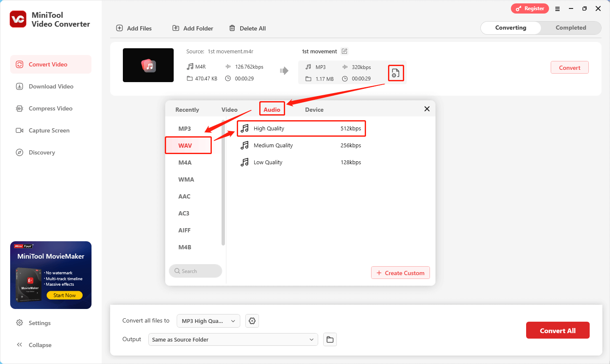Select the Audio format tab
The width and height of the screenshot is (610, 364).
tap(272, 109)
